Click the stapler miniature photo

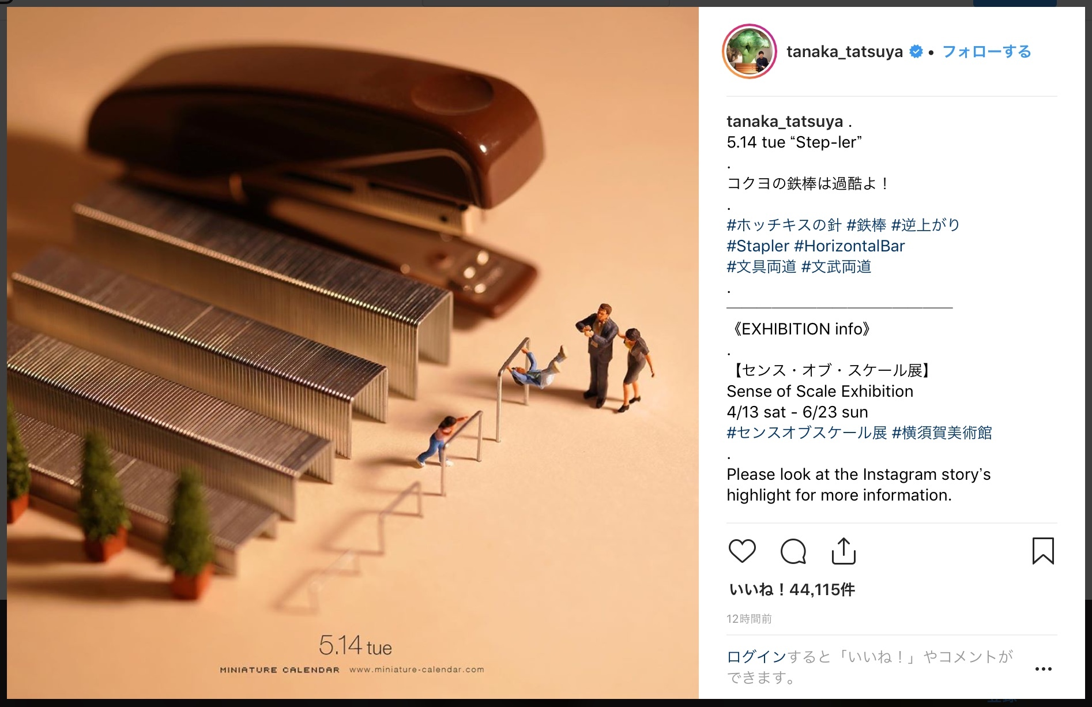[x=353, y=353]
